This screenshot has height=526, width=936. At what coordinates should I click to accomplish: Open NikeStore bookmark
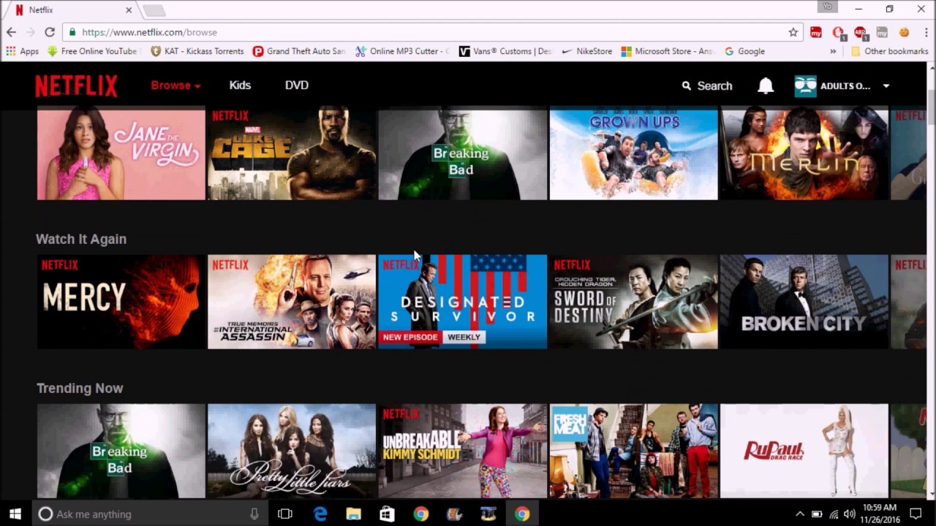click(x=587, y=51)
